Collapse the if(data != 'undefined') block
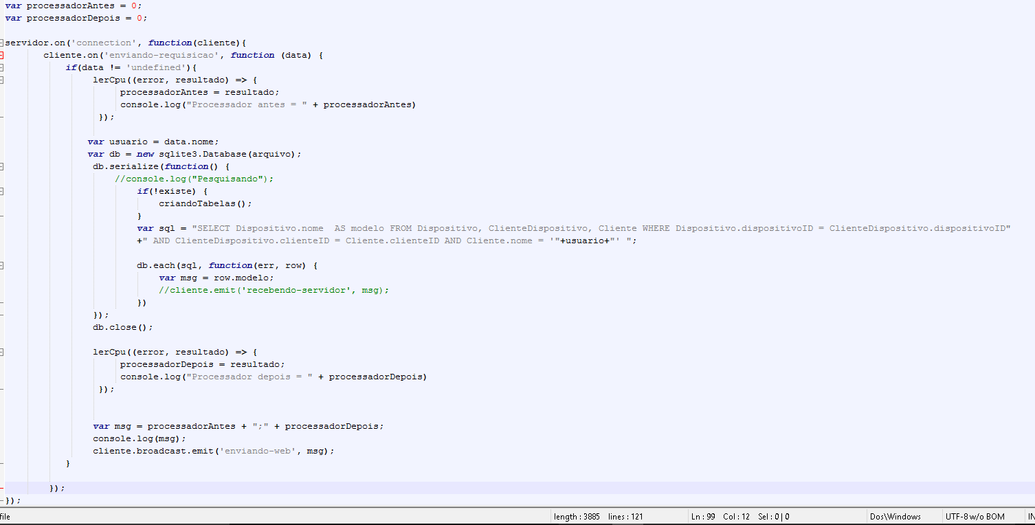Image resolution: width=1035 pixels, height=525 pixels. (2, 67)
